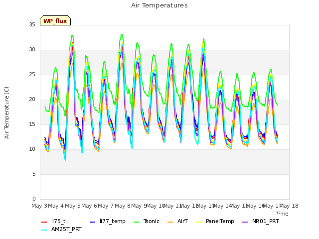
Task: Click the May 7 x-axis tick label
Action: [106, 206]
